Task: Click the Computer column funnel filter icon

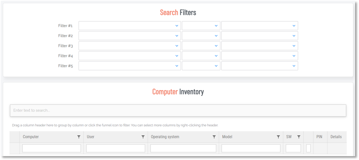Action: pyautogui.click(x=79, y=137)
